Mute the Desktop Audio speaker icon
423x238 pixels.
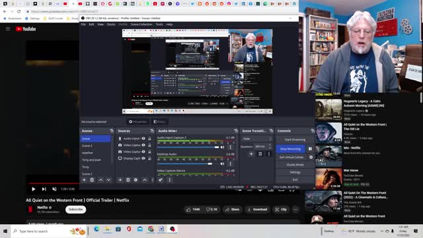222,164
